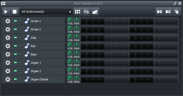Select the Bass track name
The width and height of the screenshot is (183, 96).
click(33, 54)
